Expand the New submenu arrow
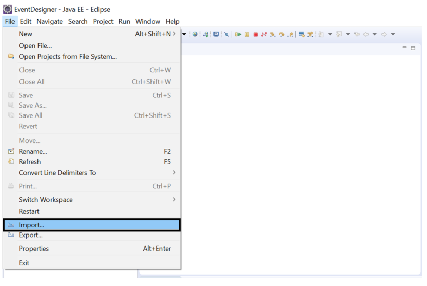Screen dimensions: 427x286 [x=174, y=34]
